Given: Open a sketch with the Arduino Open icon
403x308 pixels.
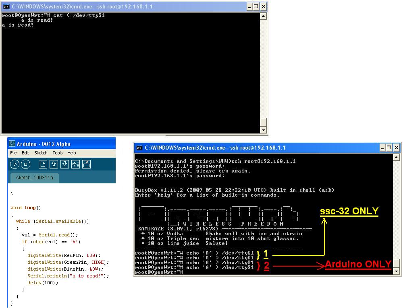Looking at the screenshot, I should (x=54, y=164).
